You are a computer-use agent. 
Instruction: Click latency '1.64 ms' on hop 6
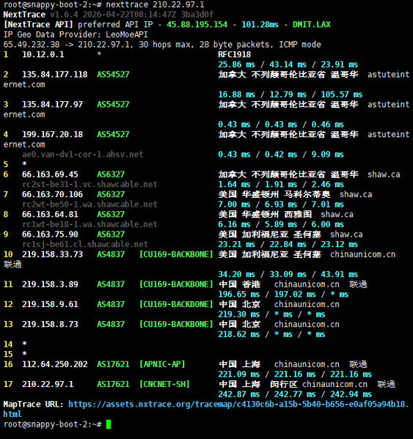(235, 184)
